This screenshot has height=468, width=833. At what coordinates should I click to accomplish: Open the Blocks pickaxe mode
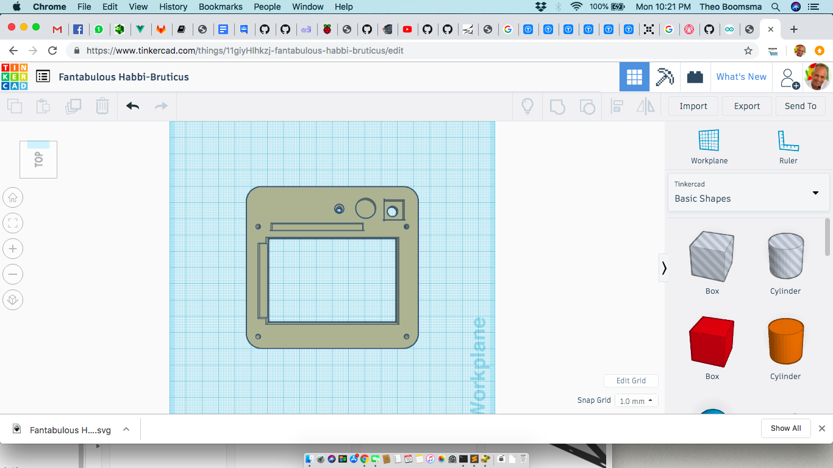[x=665, y=77]
